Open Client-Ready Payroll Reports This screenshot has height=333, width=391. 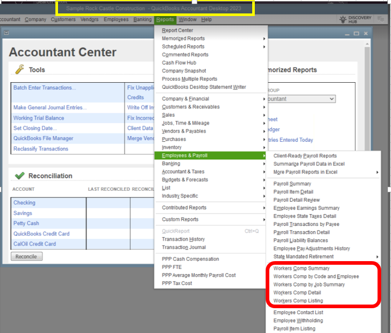(x=305, y=156)
